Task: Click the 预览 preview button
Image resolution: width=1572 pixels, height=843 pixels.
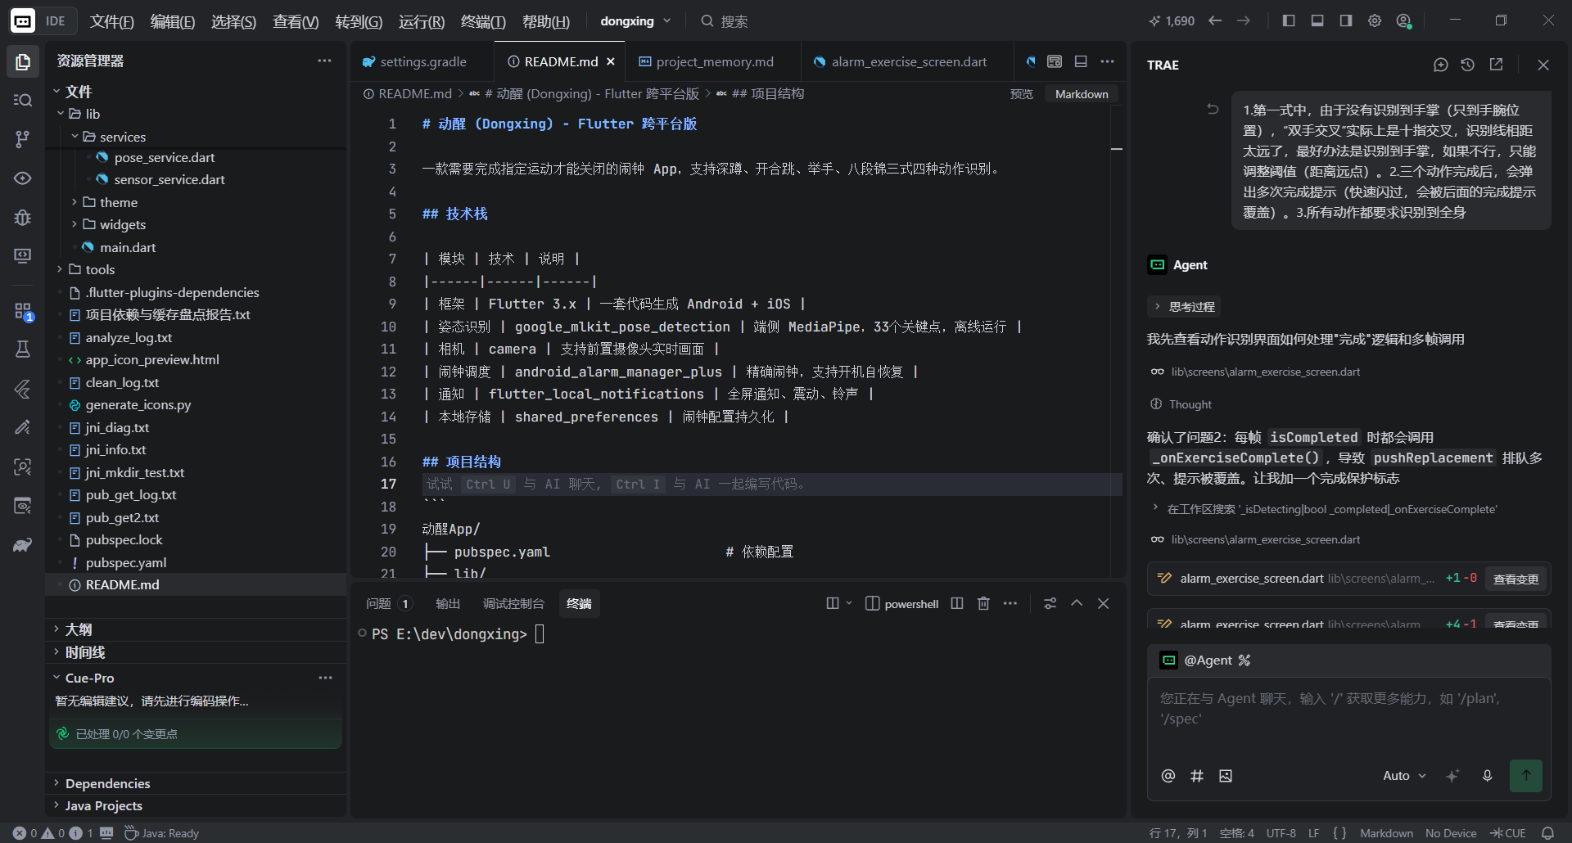Action: pyautogui.click(x=1022, y=94)
